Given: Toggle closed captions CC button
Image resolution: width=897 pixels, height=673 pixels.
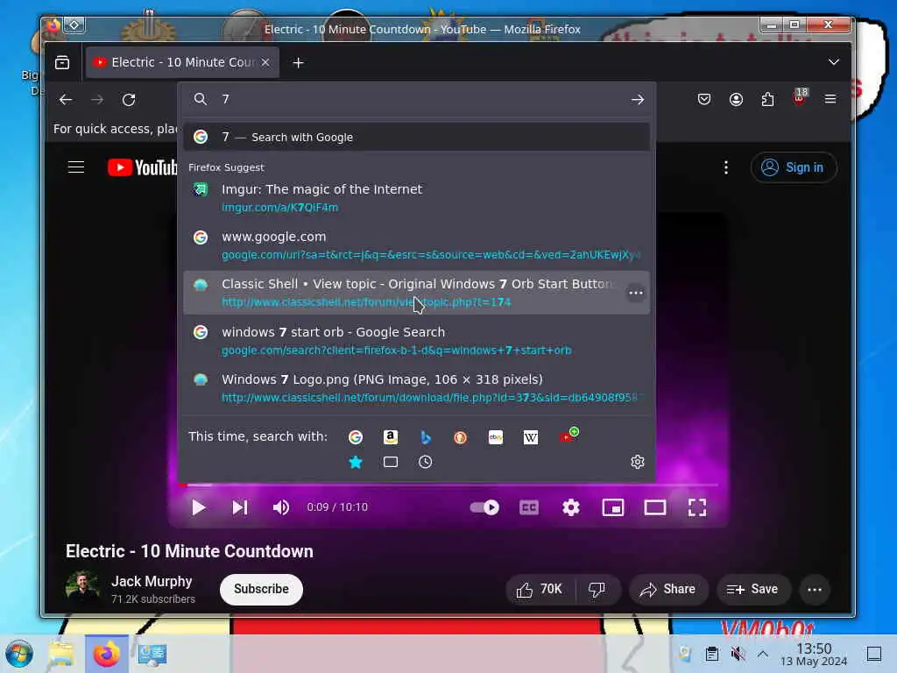Looking at the screenshot, I should click(x=528, y=507).
